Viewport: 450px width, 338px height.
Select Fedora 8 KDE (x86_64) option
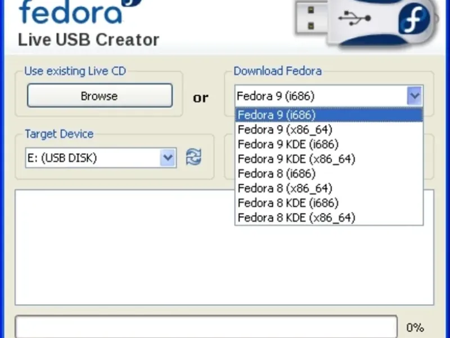[329, 217]
